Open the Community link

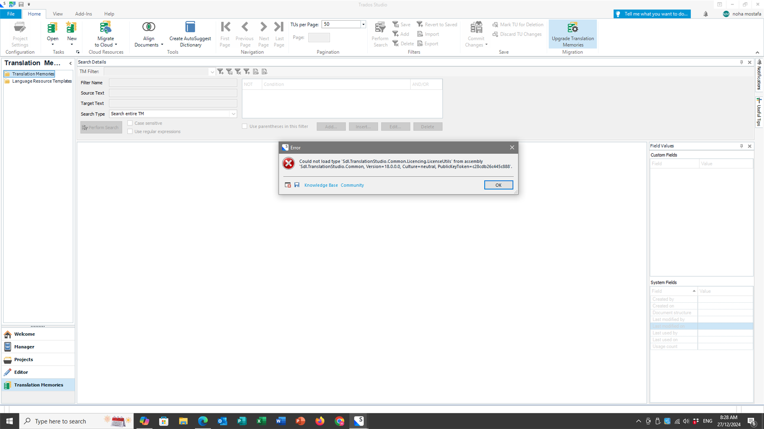(x=352, y=185)
